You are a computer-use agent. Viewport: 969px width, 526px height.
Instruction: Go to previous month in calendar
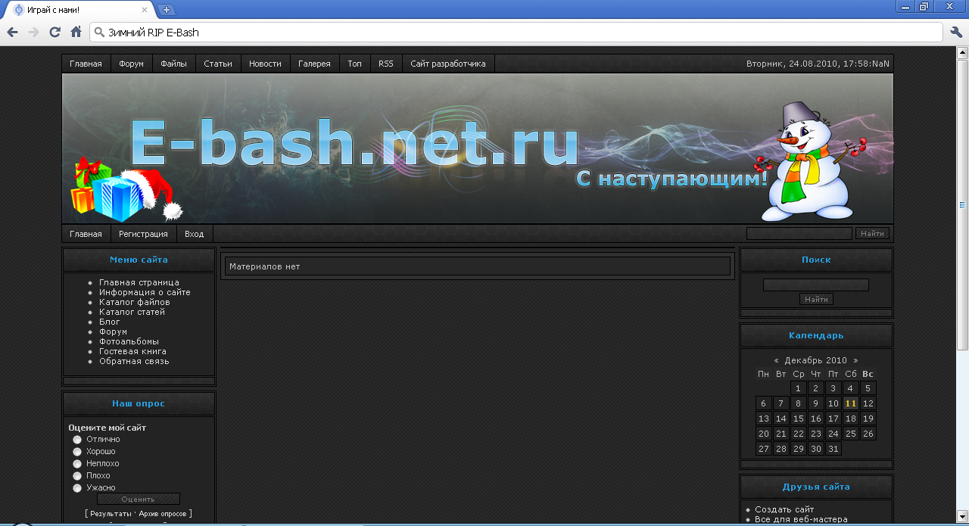click(777, 361)
